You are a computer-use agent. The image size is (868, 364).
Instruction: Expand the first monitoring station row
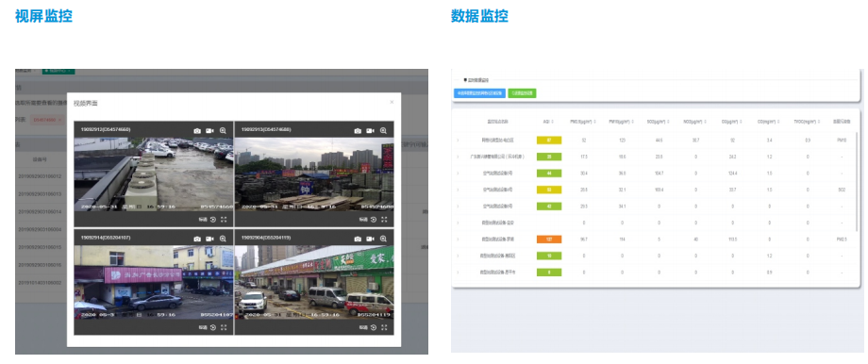(458, 140)
